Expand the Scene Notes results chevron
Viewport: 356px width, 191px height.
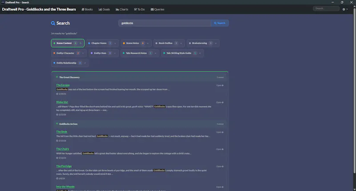[148, 43]
